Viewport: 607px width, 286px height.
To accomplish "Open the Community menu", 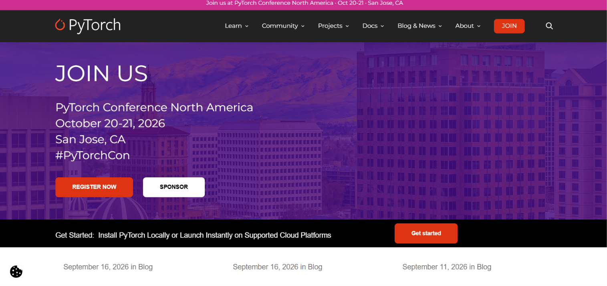I will click(x=283, y=26).
